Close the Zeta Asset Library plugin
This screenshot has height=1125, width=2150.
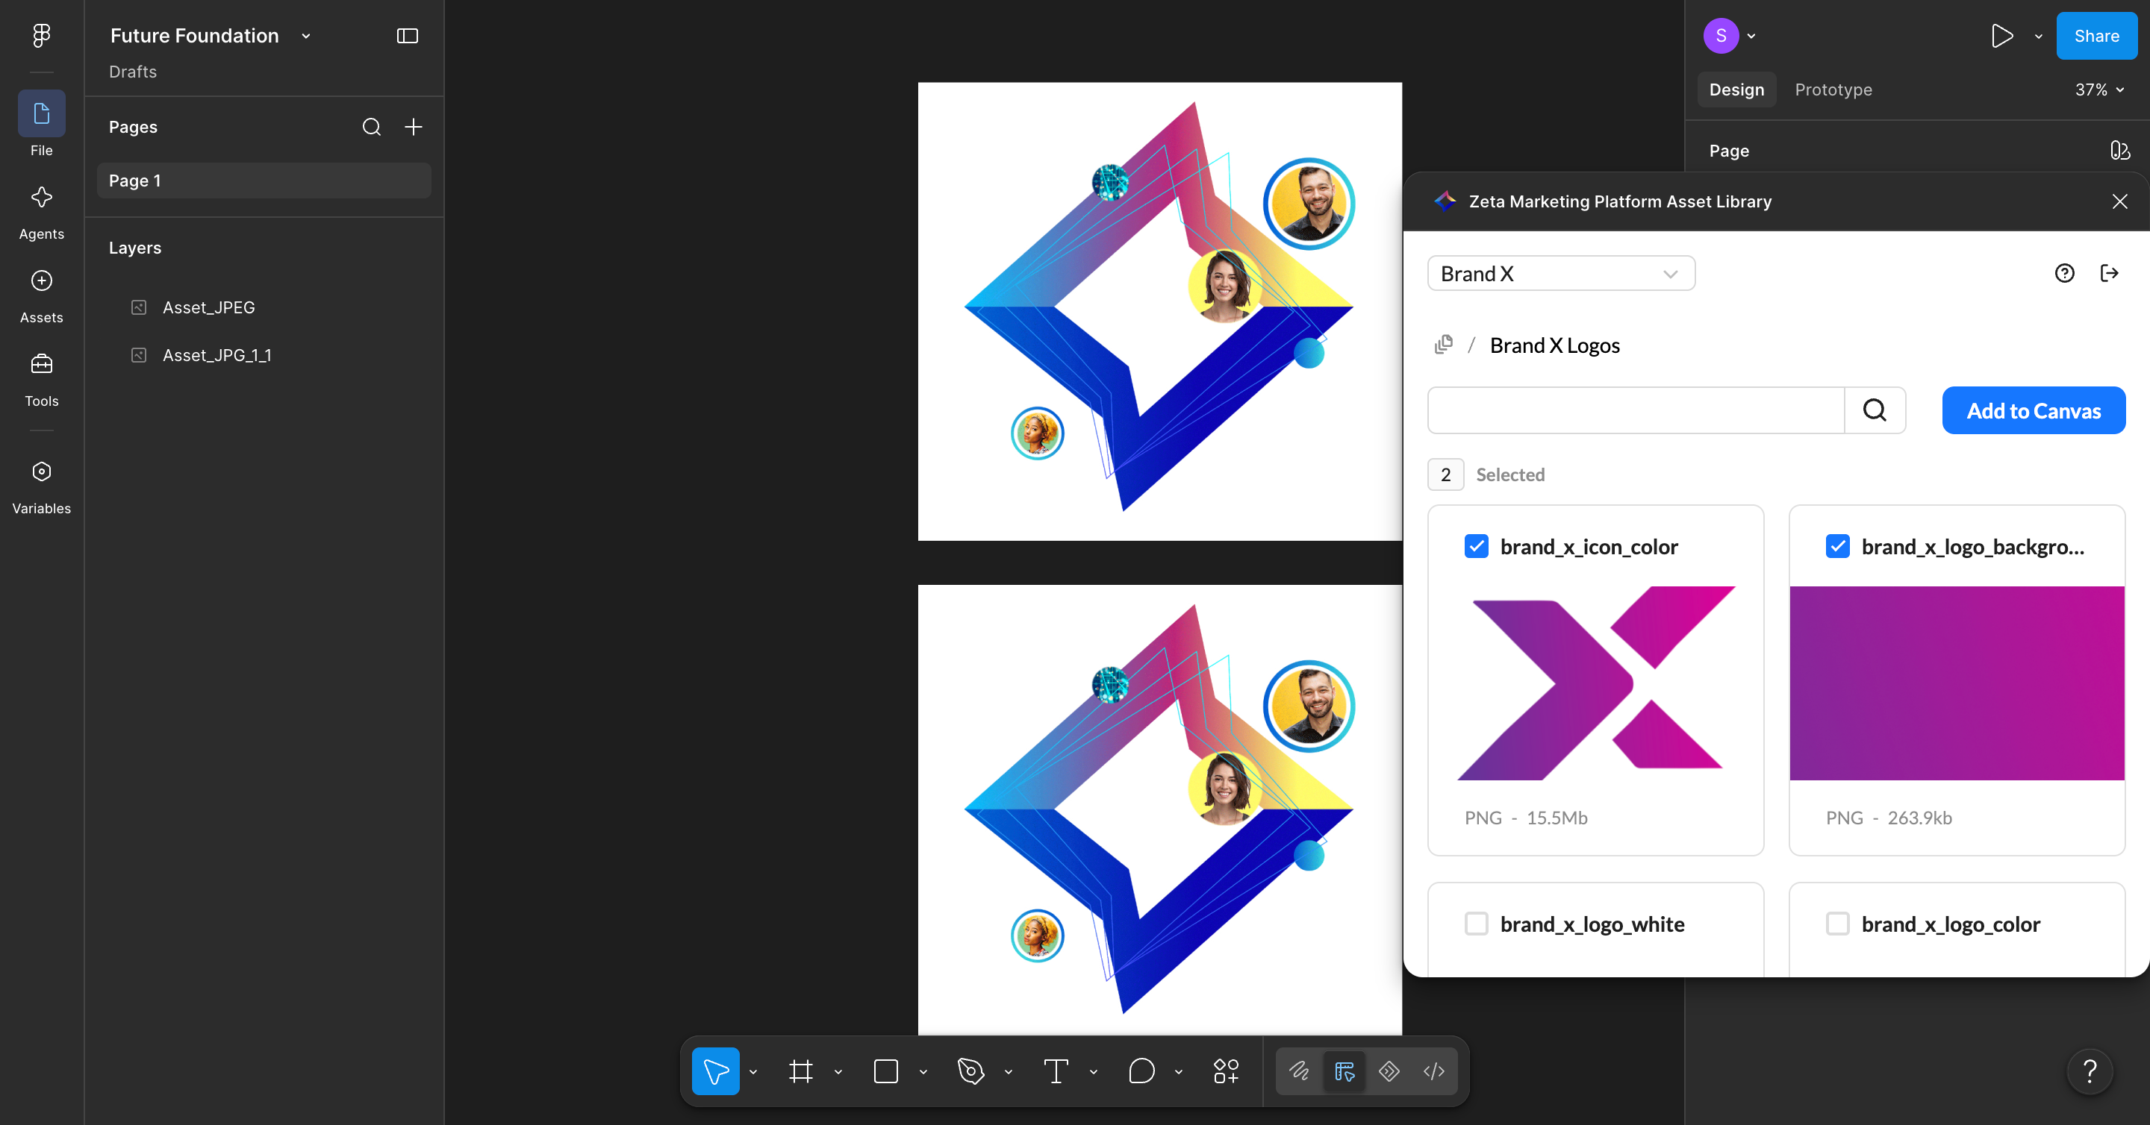[x=2120, y=202]
